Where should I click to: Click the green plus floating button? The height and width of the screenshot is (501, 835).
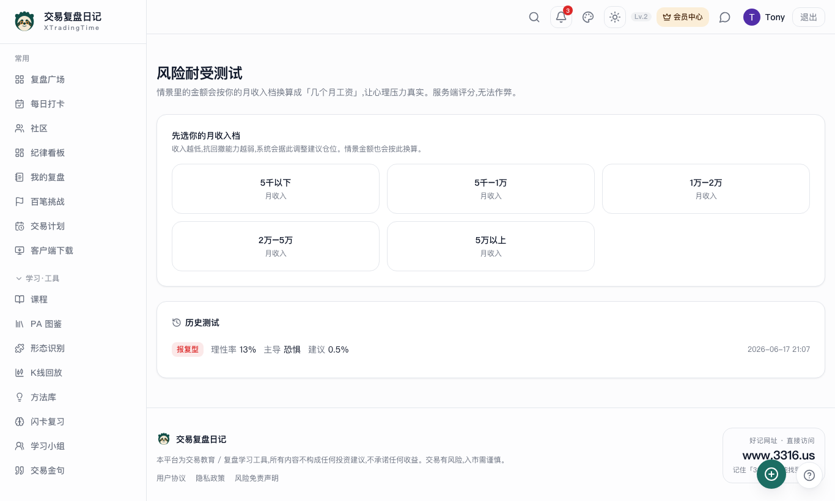[771, 474]
